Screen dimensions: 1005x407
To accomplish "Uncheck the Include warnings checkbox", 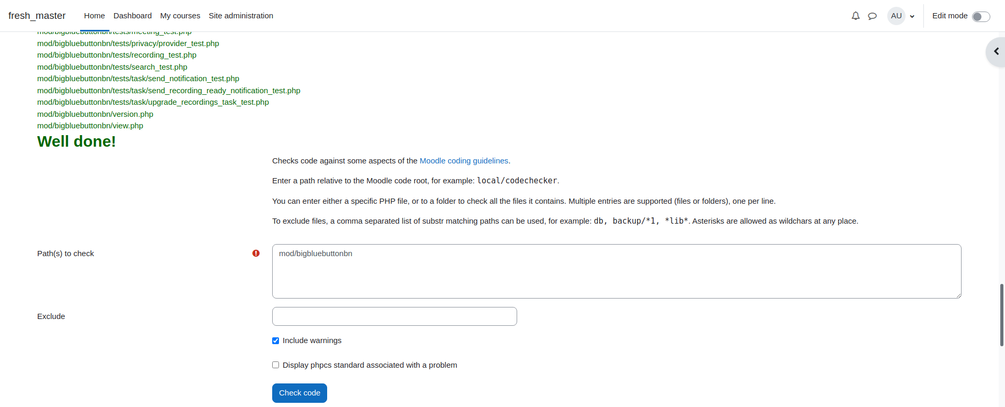I will pos(275,340).
